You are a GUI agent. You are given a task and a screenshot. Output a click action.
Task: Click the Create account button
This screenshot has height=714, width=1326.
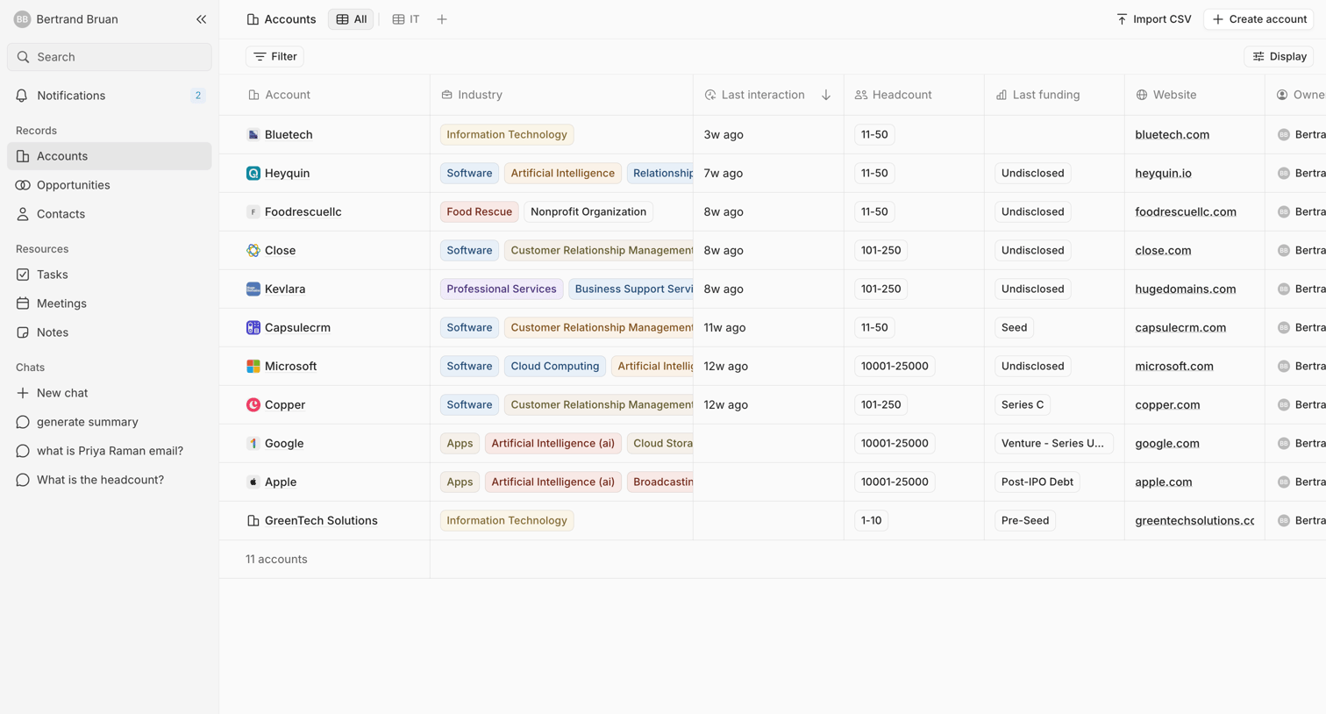click(1258, 19)
